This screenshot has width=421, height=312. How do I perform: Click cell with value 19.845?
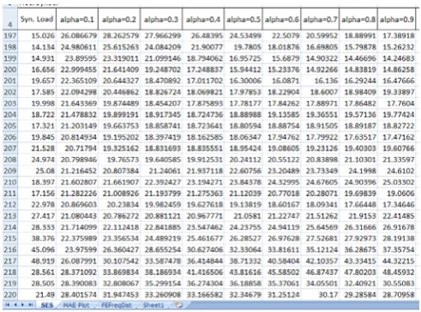click(x=37, y=137)
